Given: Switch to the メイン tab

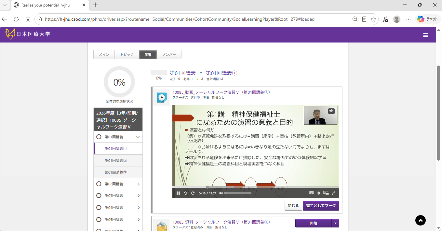Looking at the screenshot, I should tap(104, 55).
